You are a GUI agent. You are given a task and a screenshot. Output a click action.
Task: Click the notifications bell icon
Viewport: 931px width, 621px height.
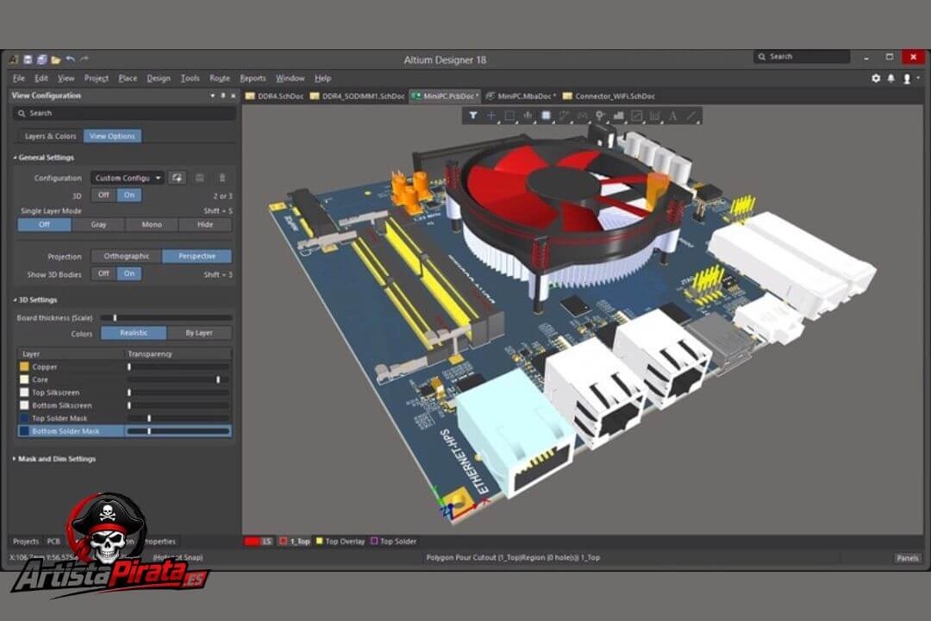point(891,78)
